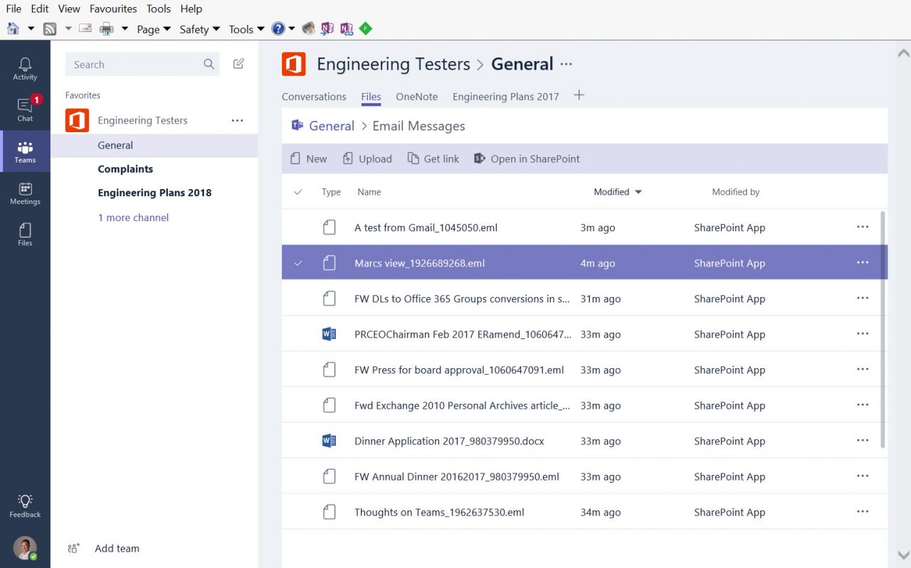Viewport: 911px width, 568px height.
Task: Sort by the Name column header
Action: 369,192
